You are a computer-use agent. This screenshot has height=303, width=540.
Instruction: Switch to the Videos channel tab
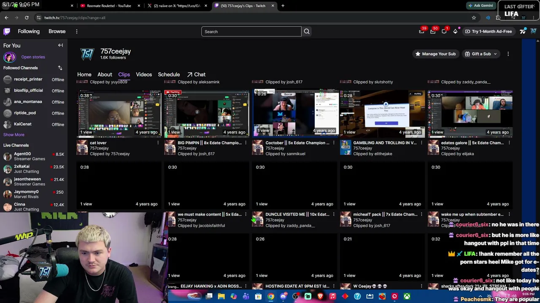(x=144, y=74)
